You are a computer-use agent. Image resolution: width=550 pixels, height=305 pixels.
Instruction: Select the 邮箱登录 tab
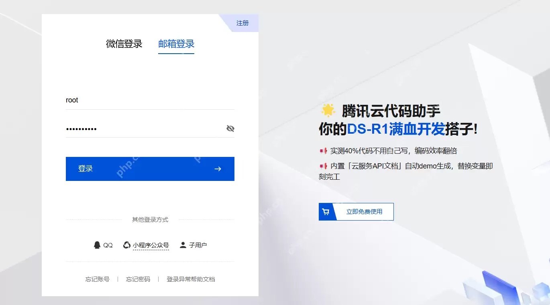[x=176, y=44]
